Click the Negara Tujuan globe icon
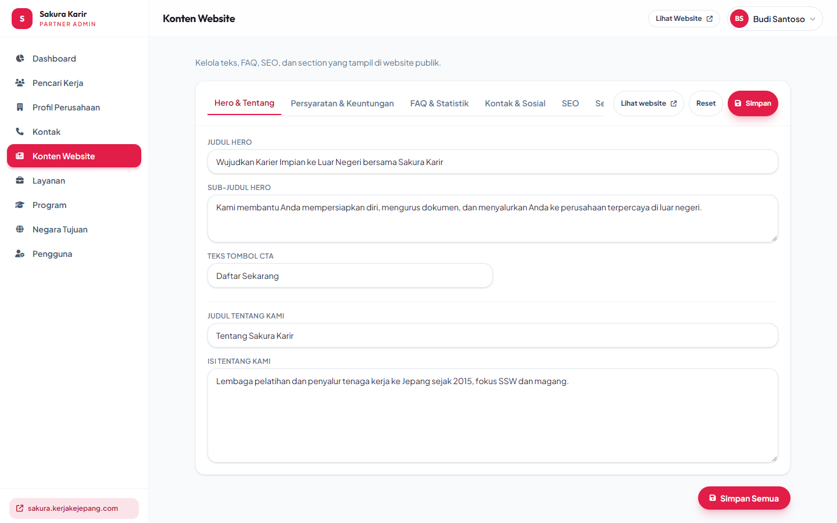The image size is (837, 523). click(x=20, y=230)
